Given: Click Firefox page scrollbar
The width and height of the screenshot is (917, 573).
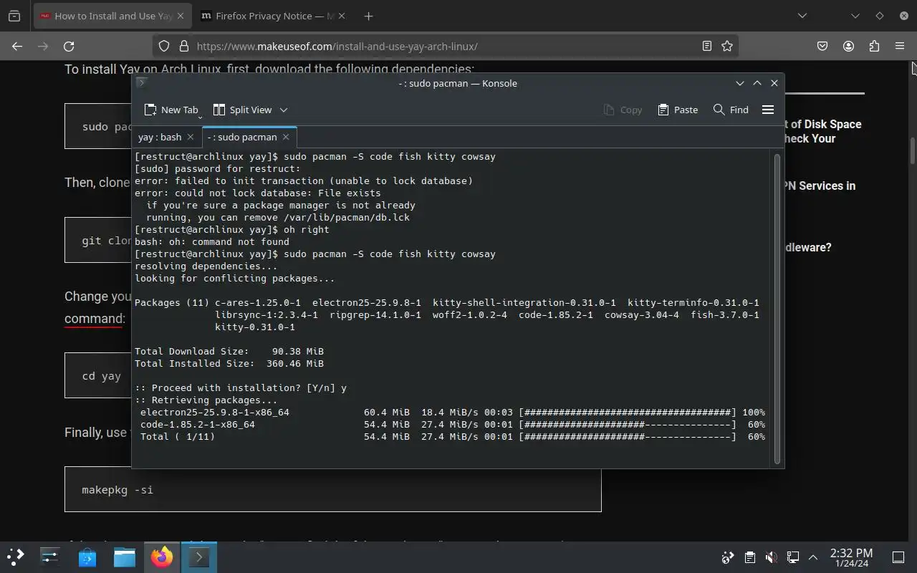Looking at the screenshot, I should coord(913,150).
